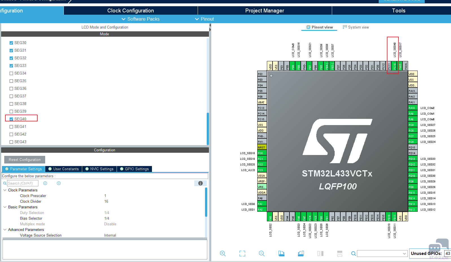The height and width of the screenshot is (262, 451).
Task: Open the Project Manager tab
Action: click(x=265, y=10)
